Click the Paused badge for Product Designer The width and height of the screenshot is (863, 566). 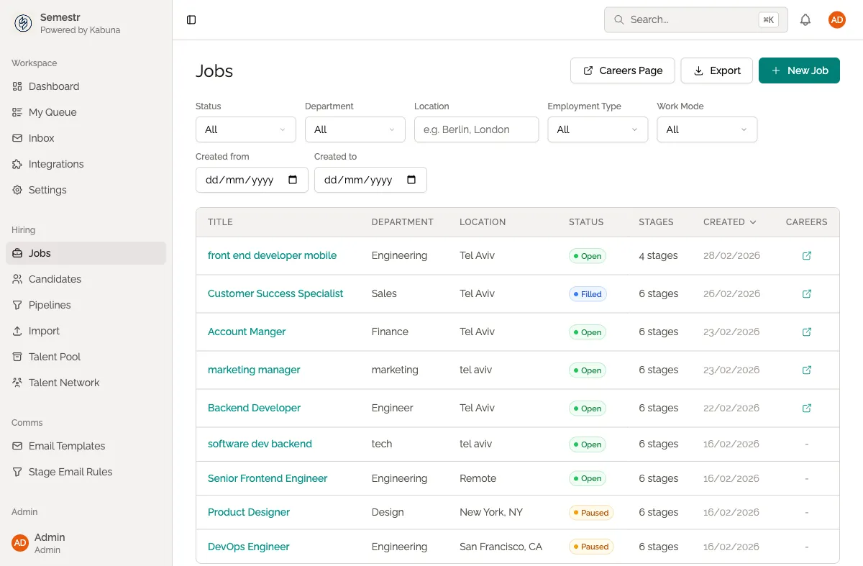click(591, 512)
